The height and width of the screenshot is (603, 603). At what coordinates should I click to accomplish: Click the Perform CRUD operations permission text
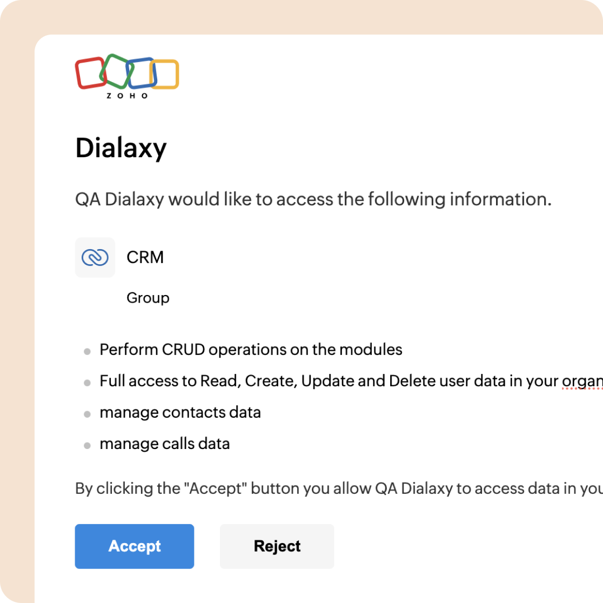(251, 350)
